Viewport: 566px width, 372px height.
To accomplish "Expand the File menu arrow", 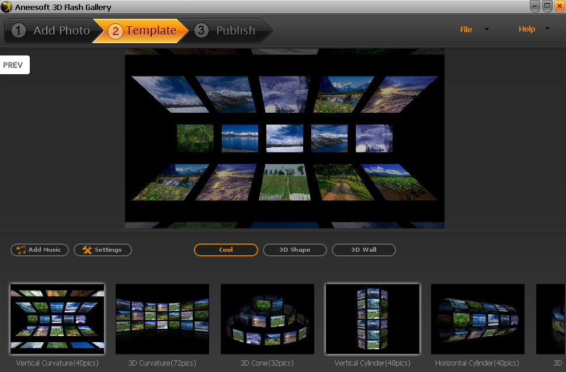I will [x=487, y=29].
